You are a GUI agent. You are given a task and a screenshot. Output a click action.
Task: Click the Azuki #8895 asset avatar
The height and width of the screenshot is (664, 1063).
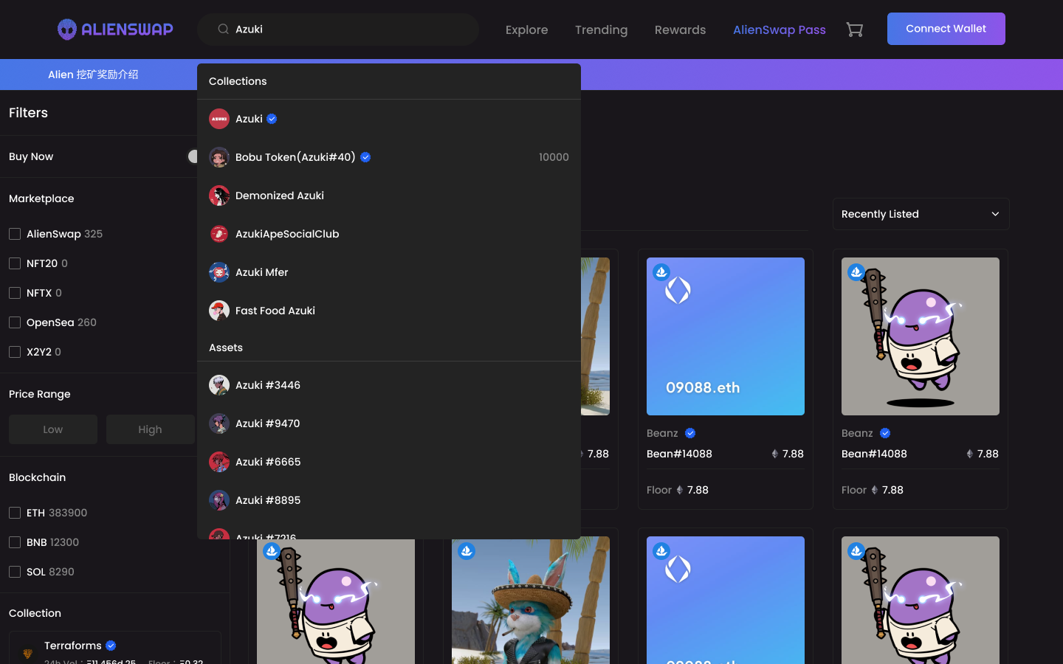coord(219,500)
